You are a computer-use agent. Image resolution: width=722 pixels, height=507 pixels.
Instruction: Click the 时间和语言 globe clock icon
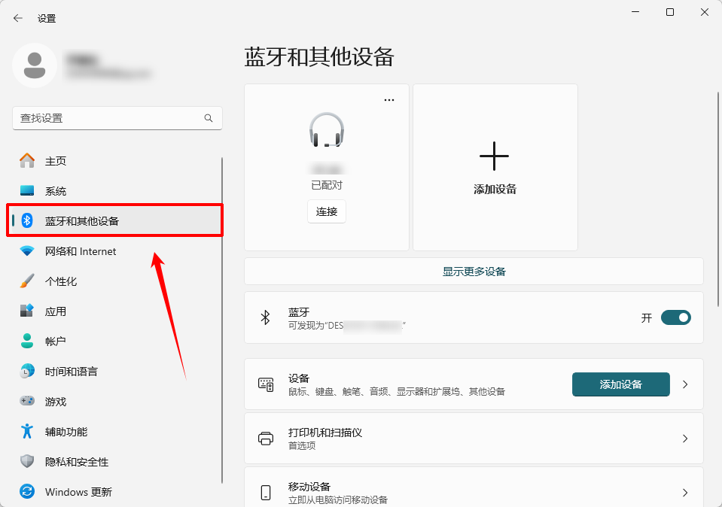[27, 372]
